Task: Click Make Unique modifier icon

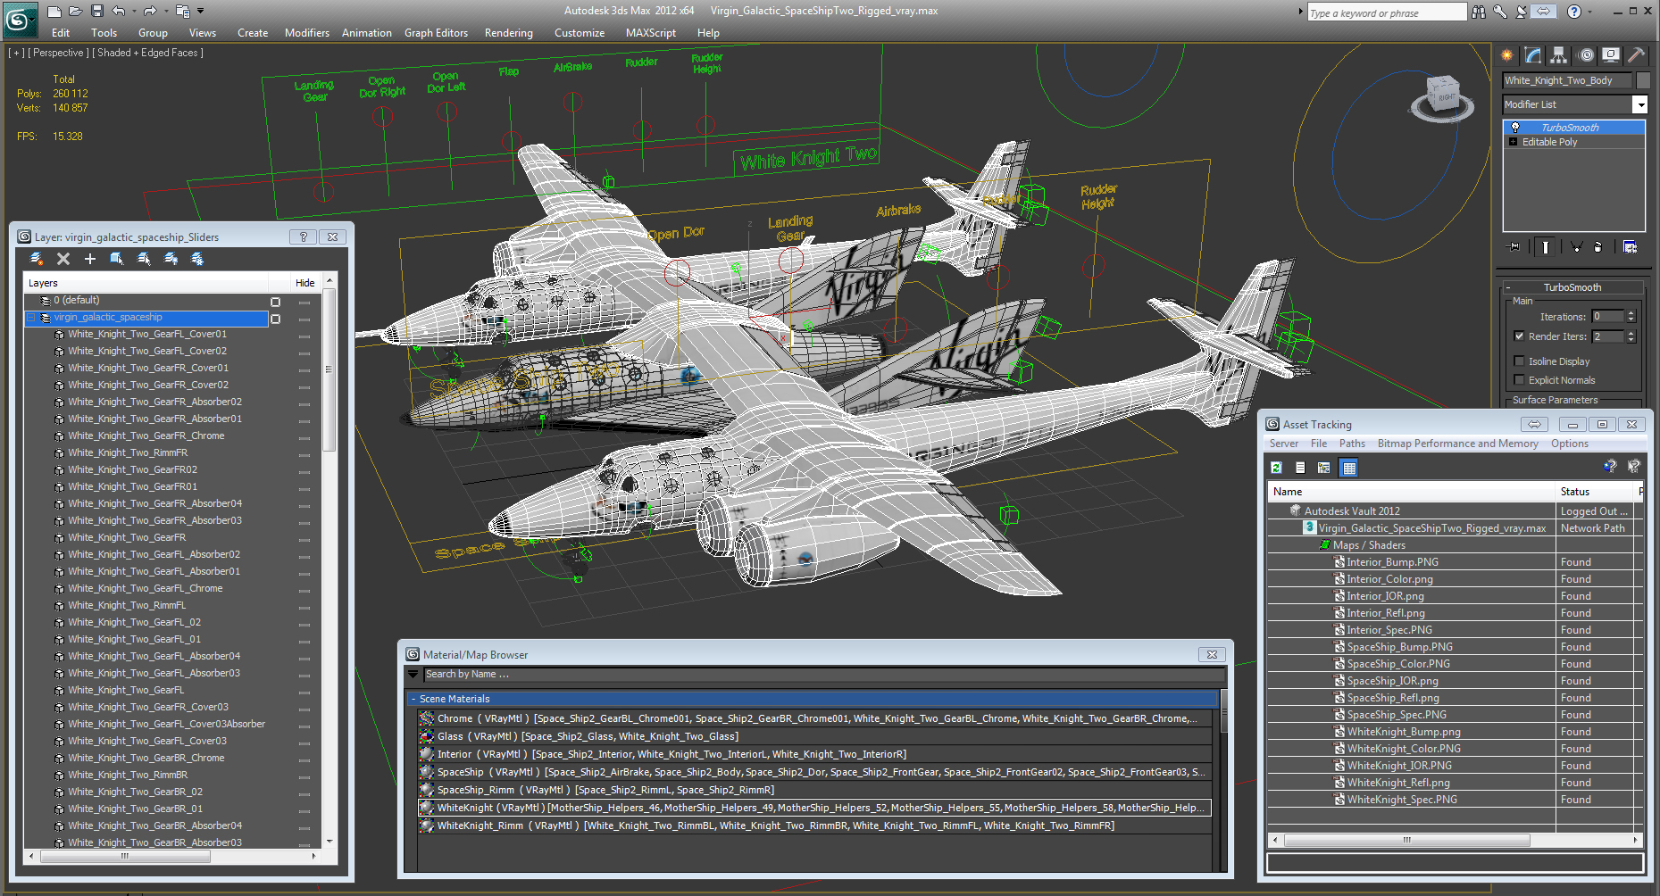Action: (x=1577, y=247)
